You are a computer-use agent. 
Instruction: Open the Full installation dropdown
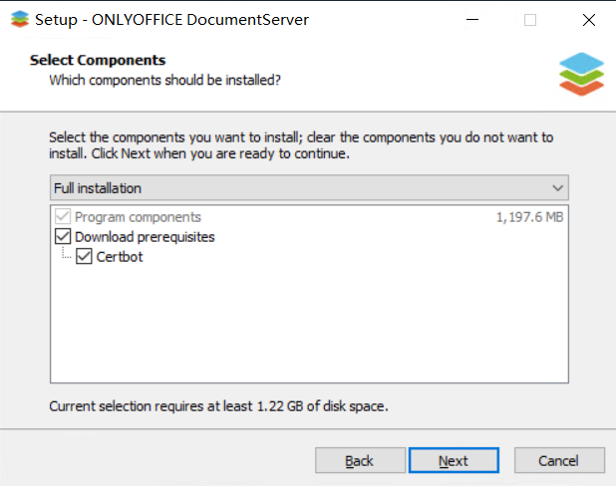[309, 188]
